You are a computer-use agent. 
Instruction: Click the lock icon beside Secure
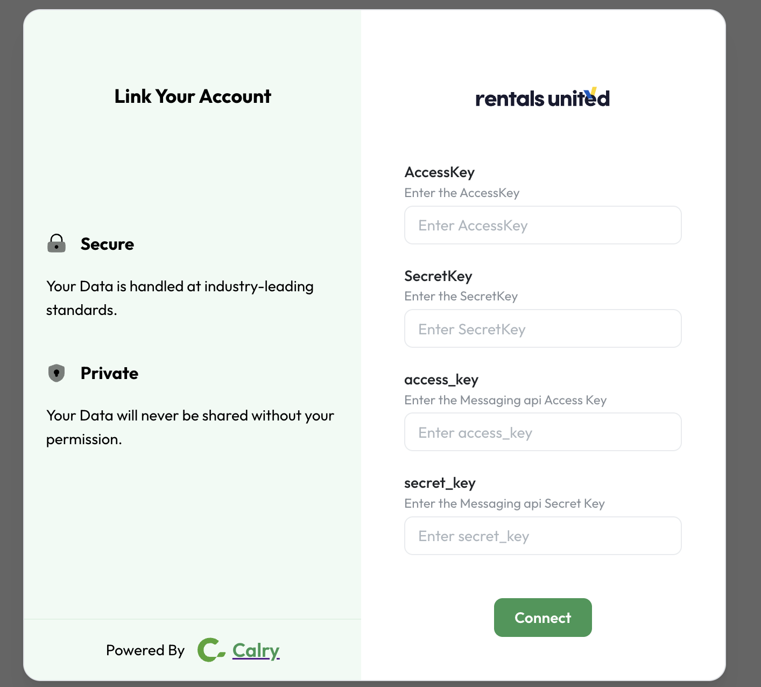57,243
